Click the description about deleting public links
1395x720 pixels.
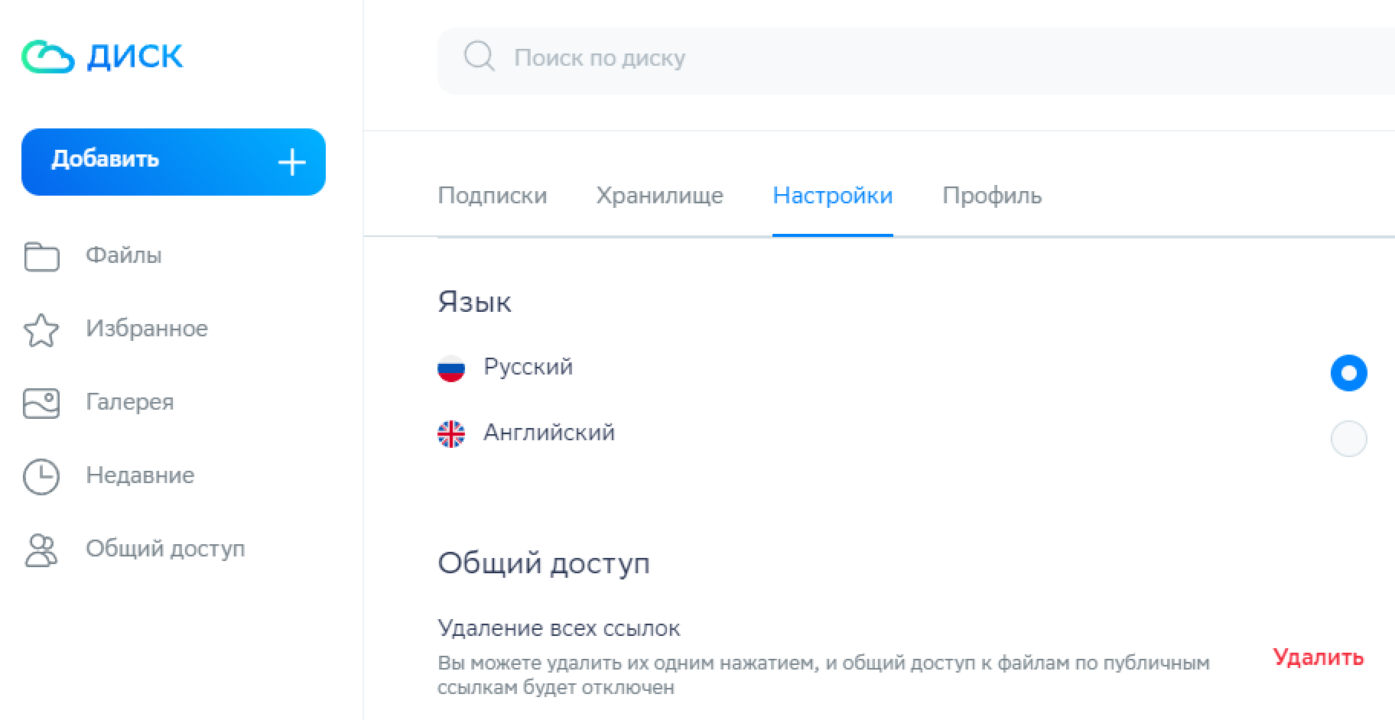(x=824, y=675)
